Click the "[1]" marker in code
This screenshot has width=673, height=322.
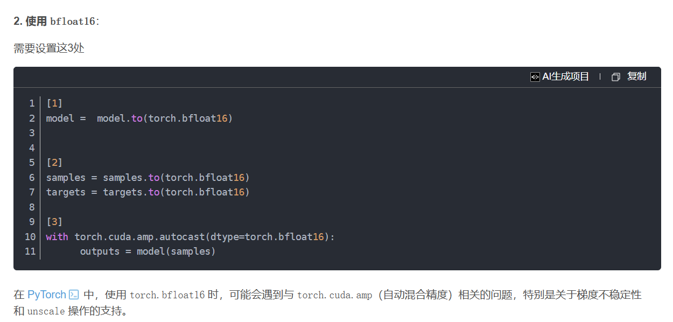point(54,103)
